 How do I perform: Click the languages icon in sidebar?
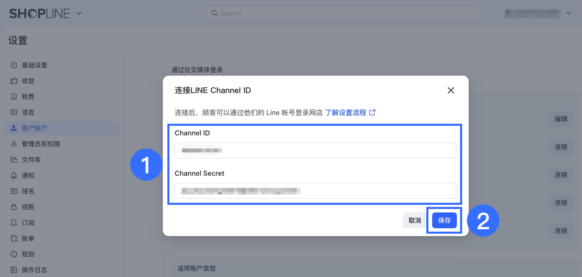tap(14, 112)
